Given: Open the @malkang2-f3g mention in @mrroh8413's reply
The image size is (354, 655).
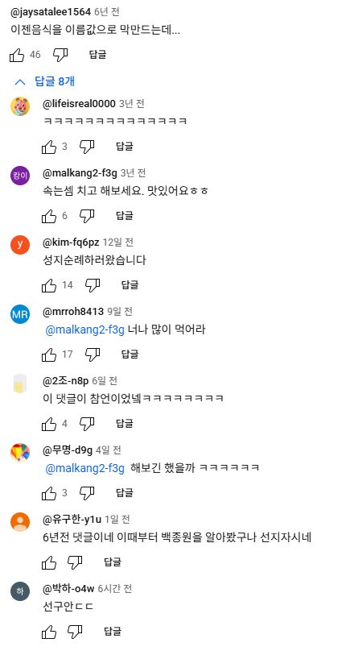Looking at the screenshot, I should pos(84,330).
